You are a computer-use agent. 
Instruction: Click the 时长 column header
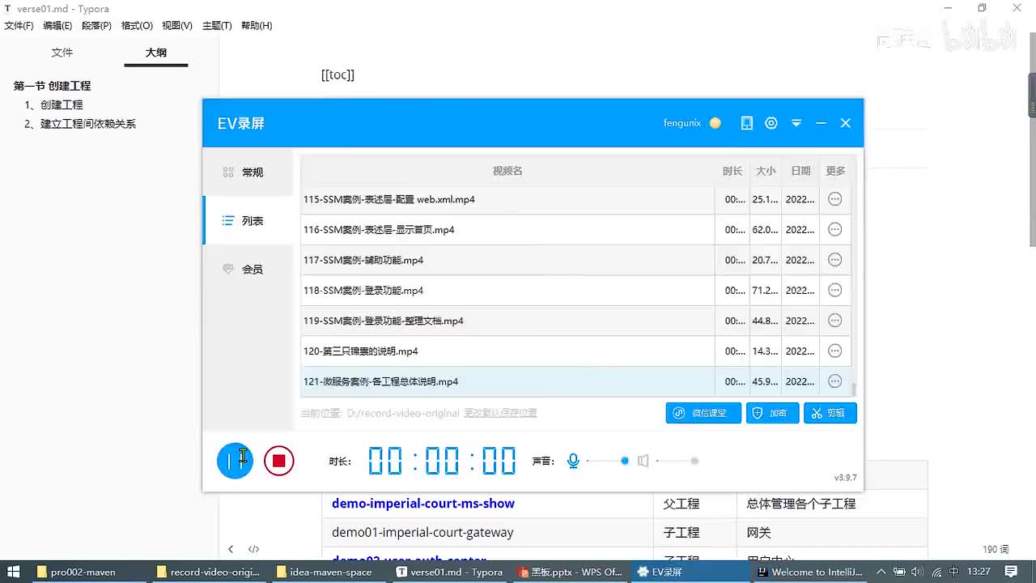coord(732,171)
